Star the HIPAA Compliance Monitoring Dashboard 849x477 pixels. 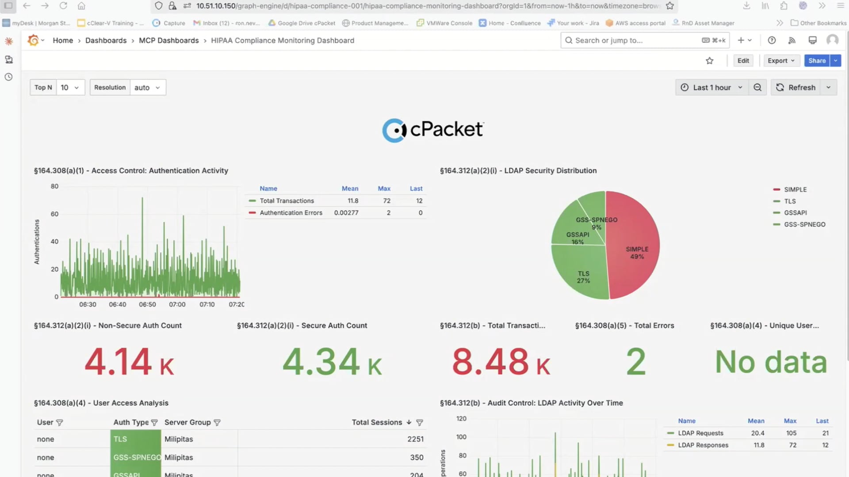(710, 61)
